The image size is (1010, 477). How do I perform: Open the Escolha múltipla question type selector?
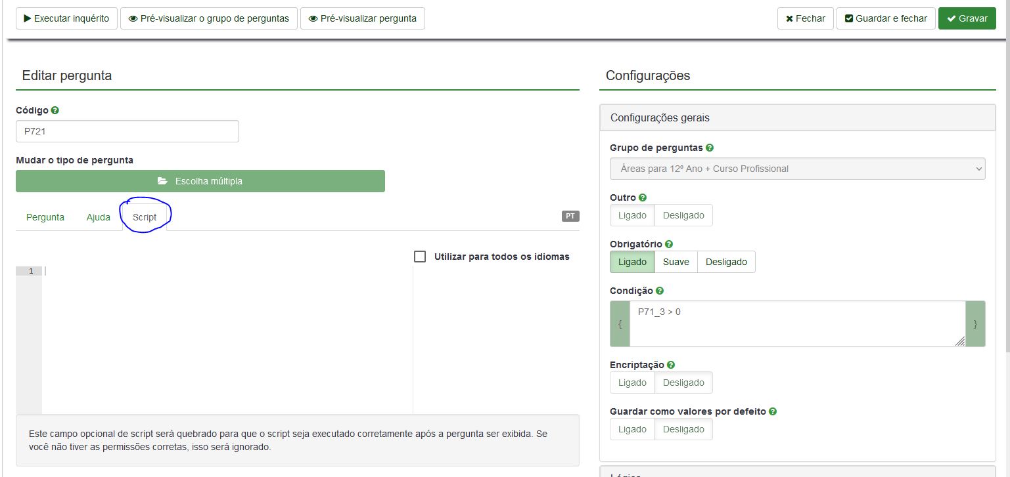click(200, 181)
